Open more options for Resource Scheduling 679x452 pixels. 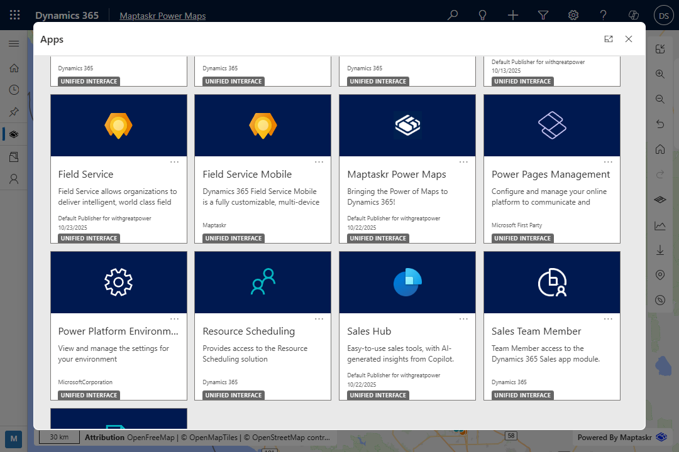(x=319, y=319)
